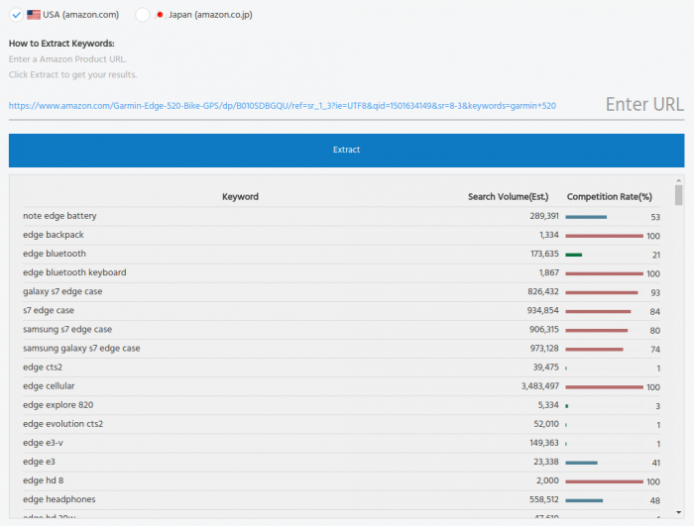
Task: Click the Keyword column header
Action: pos(240,197)
